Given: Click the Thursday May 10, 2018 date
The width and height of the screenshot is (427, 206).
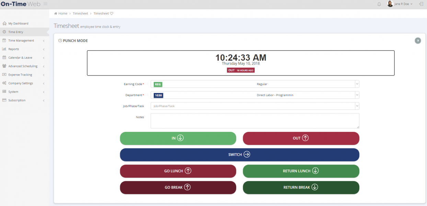Looking at the screenshot, I should coord(241,64).
